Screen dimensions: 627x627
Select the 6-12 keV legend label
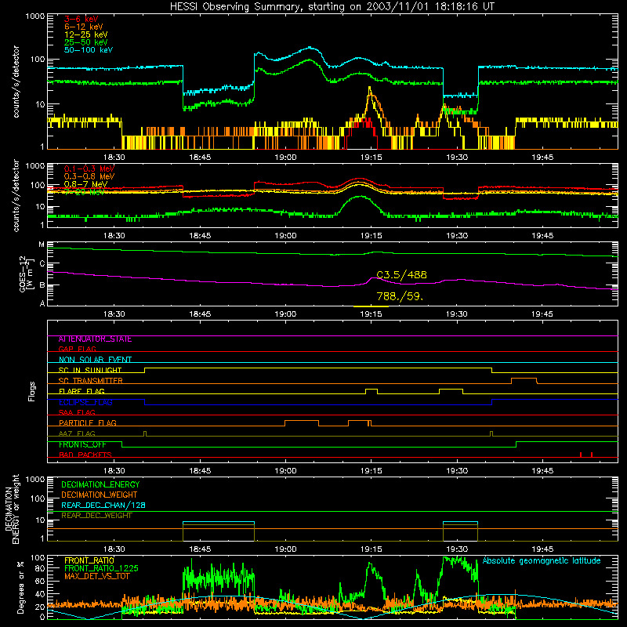coord(84,27)
